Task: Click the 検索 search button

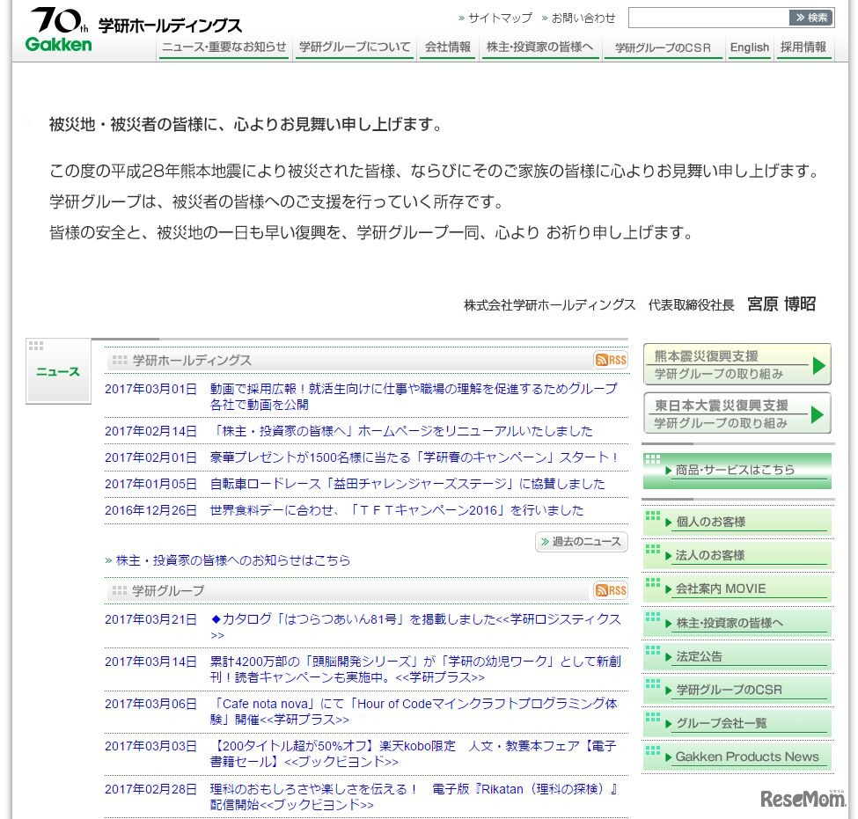Action: tap(809, 17)
